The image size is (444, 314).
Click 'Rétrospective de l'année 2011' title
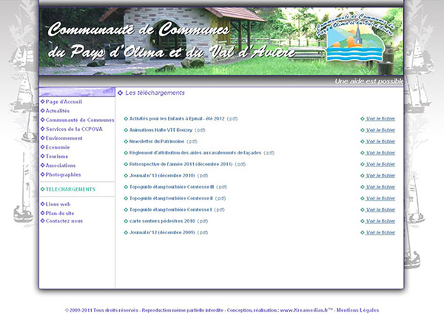click(x=181, y=164)
